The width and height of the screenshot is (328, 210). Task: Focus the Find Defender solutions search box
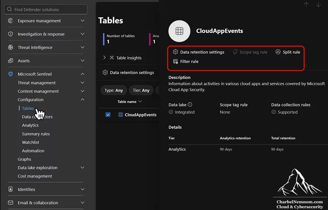pyautogui.click(x=46, y=9)
